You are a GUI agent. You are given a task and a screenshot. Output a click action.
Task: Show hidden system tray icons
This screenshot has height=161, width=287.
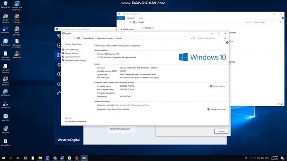(x=252, y=158)
